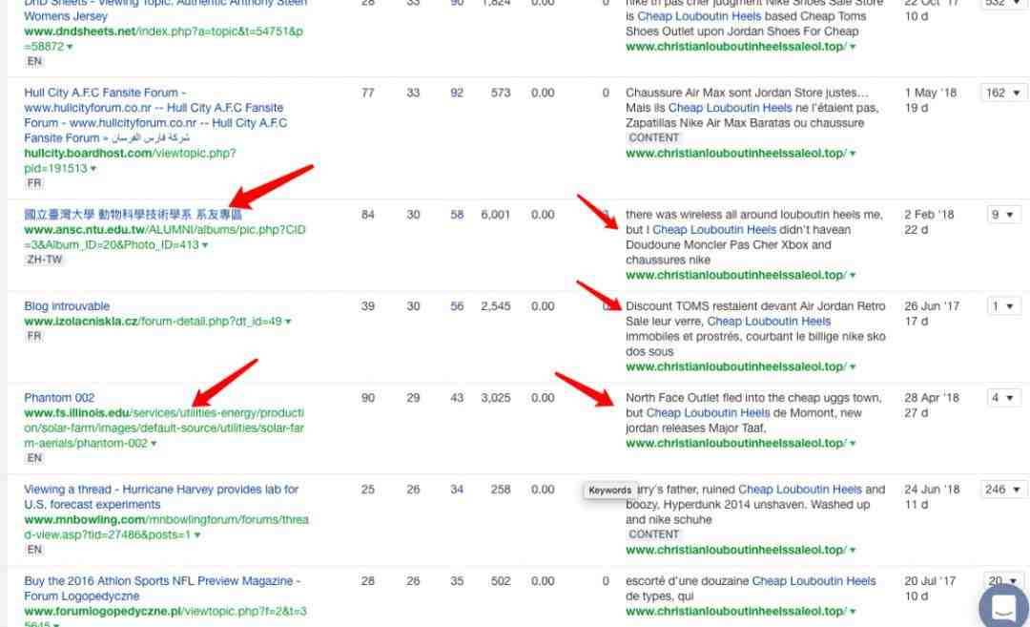Viewport: 1030px width, 627px height.
Task: Select the CONTENT tag in Hurricane Harvey row
Action: tap(653, 535)
